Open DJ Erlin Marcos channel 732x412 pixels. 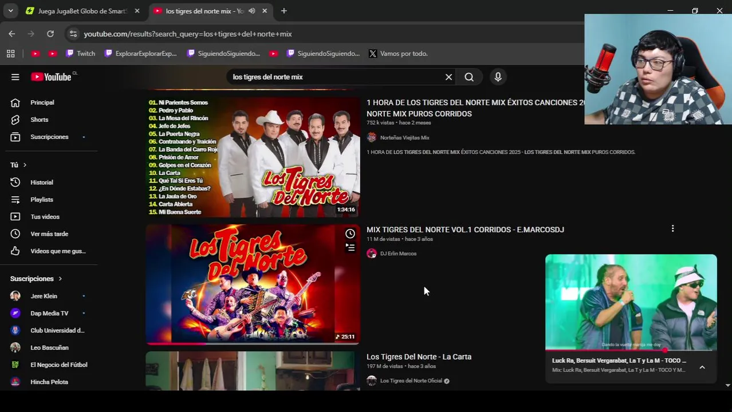tap(398, 253)
